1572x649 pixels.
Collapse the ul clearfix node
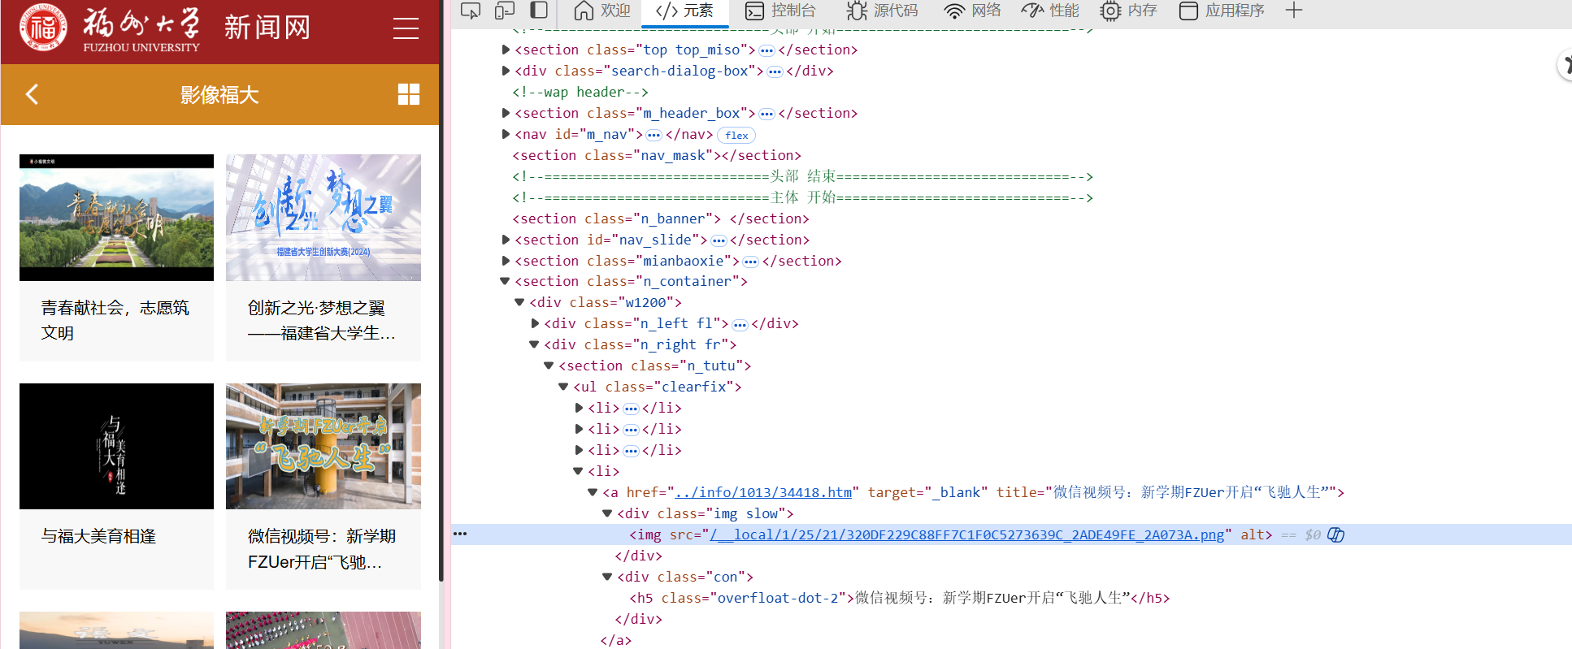563,387
